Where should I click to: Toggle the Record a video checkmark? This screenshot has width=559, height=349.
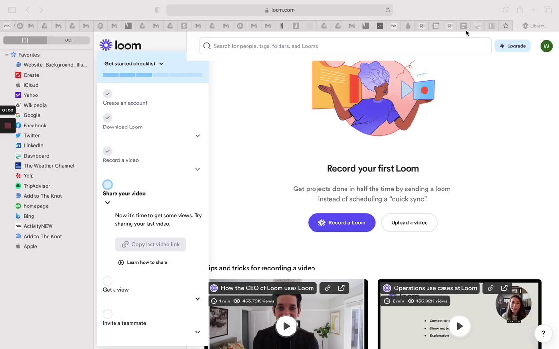107,151
